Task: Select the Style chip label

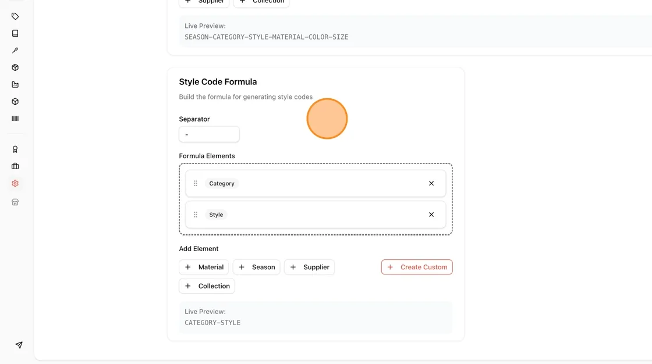Action: click(x=216, y=215)
